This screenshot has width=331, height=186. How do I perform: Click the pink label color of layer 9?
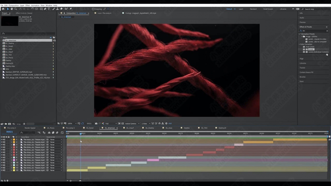pos(14,160)
